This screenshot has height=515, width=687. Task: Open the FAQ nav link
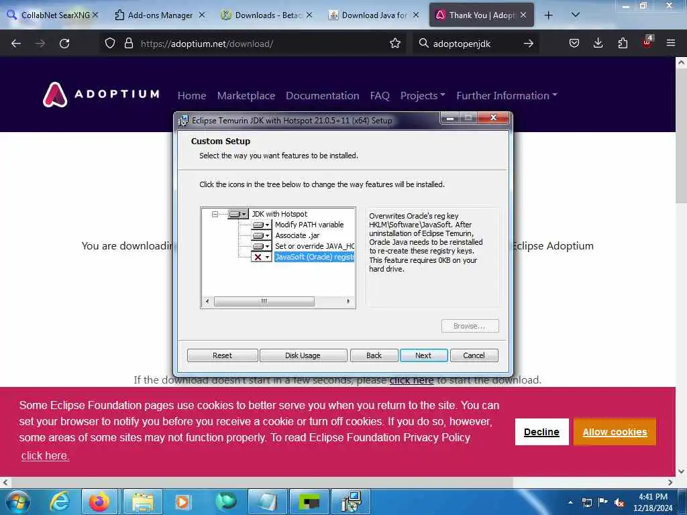click(x=380, y=95)
